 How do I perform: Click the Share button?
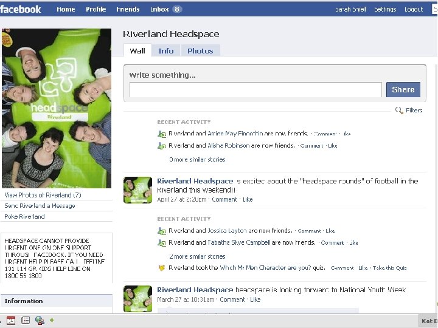coord(403,89)
